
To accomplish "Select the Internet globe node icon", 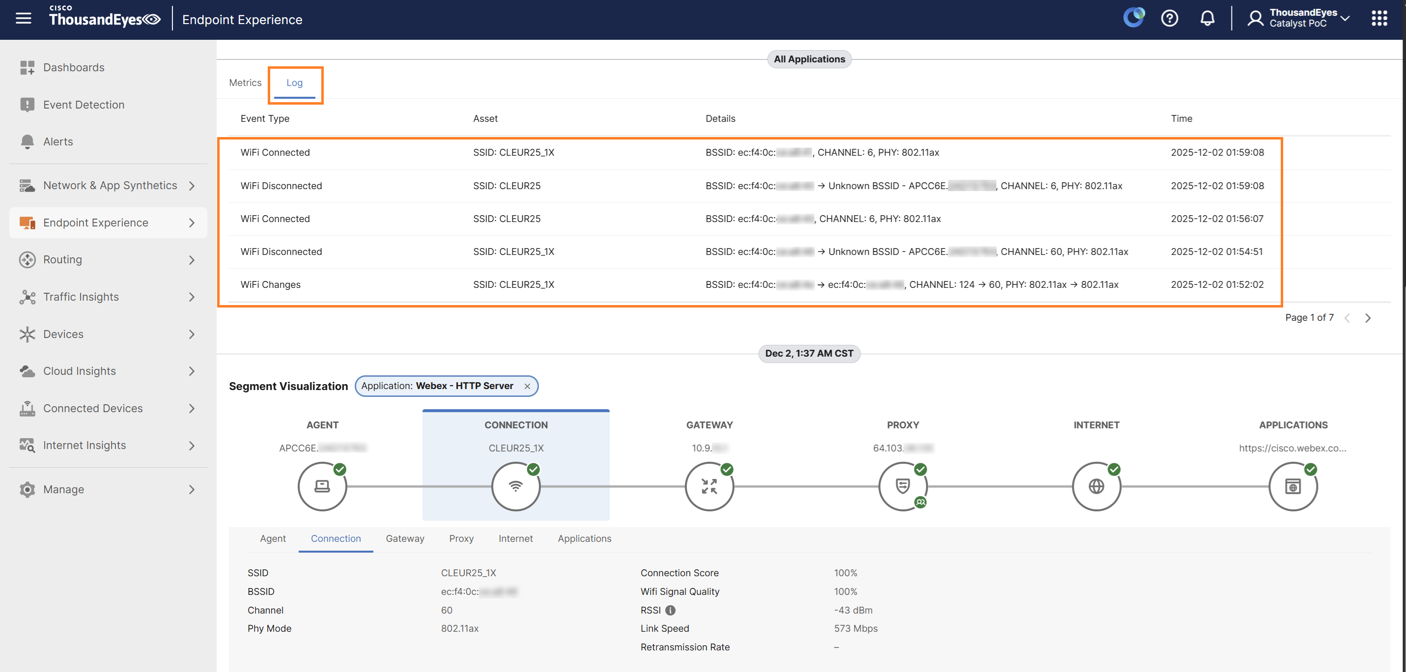I will click(x=1096, y=486).
